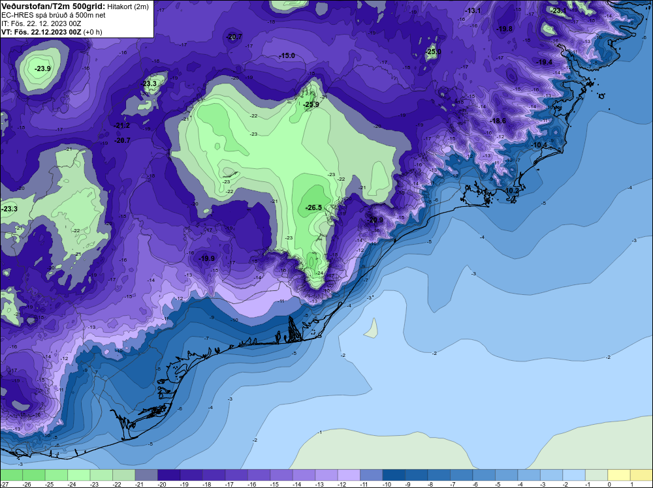The image size is (653, 488).
Task: Click legend swatch between -4 and -3
Action: 529,475
